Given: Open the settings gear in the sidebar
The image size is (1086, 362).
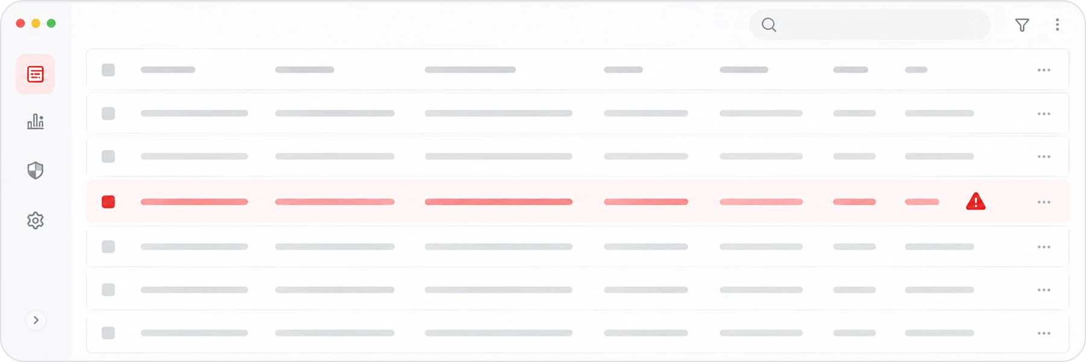Looking at the screenshot, I should [36, 220].
